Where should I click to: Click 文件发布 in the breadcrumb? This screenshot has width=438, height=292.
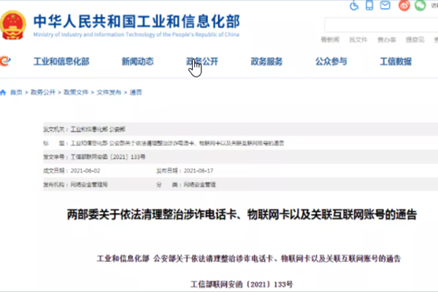(x=109, y=93)
